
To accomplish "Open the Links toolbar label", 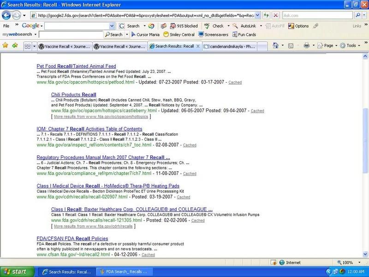I will pyautogui.click(x=357, y=26).
